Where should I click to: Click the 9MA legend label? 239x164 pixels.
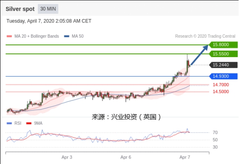[38, 123]
